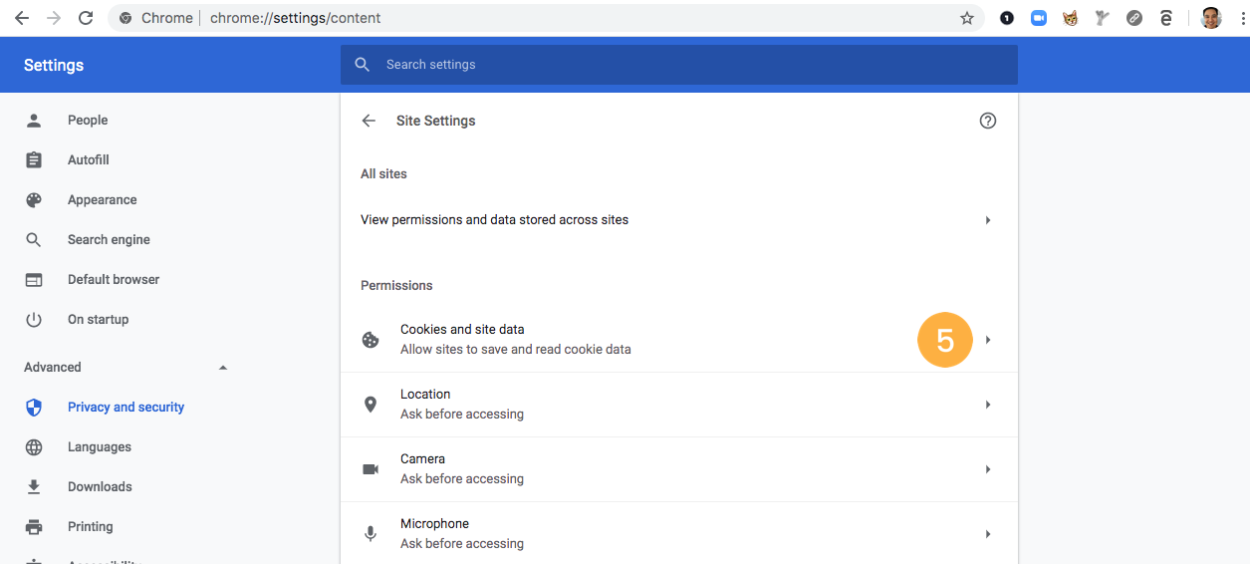Click the Permissions heading text
Screen dimensions: 1250x564
[396, 285]
